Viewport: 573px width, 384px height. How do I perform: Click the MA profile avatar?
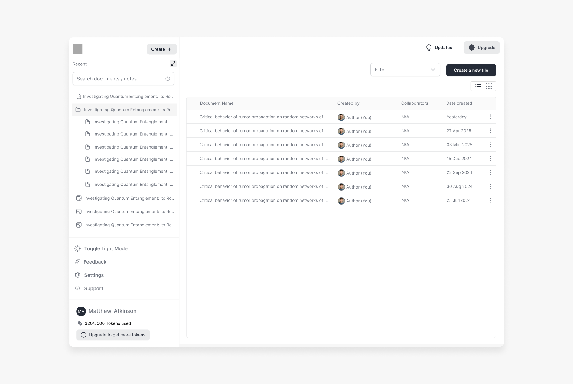[x=81, y=311]
